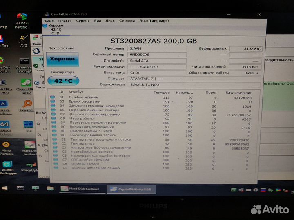
Task: Click status icon of Запуски/остановки шпинделя row
Action: (53, 106)
